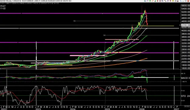Click the STO indicator label
The width and height of the screenshot is (190, 110).
click(x=185, y=96)
